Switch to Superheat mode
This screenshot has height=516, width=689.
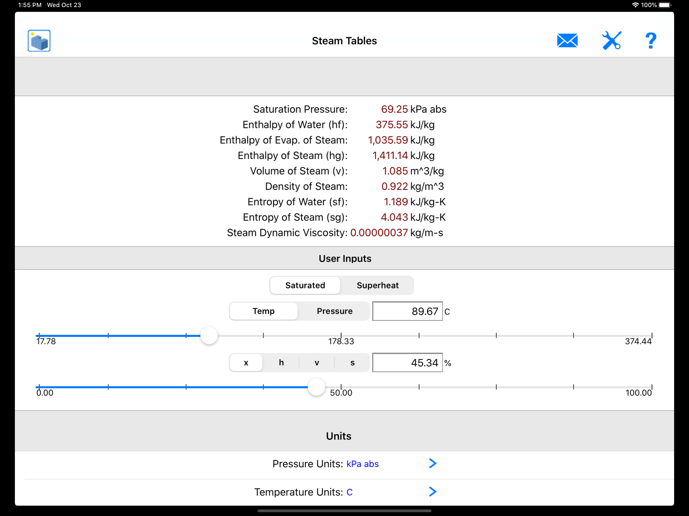pos(378,285)
